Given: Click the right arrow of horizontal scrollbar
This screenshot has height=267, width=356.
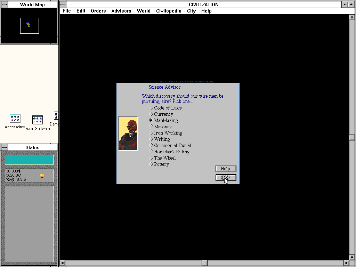Looking at the screenshot, I should coord(346,263).
